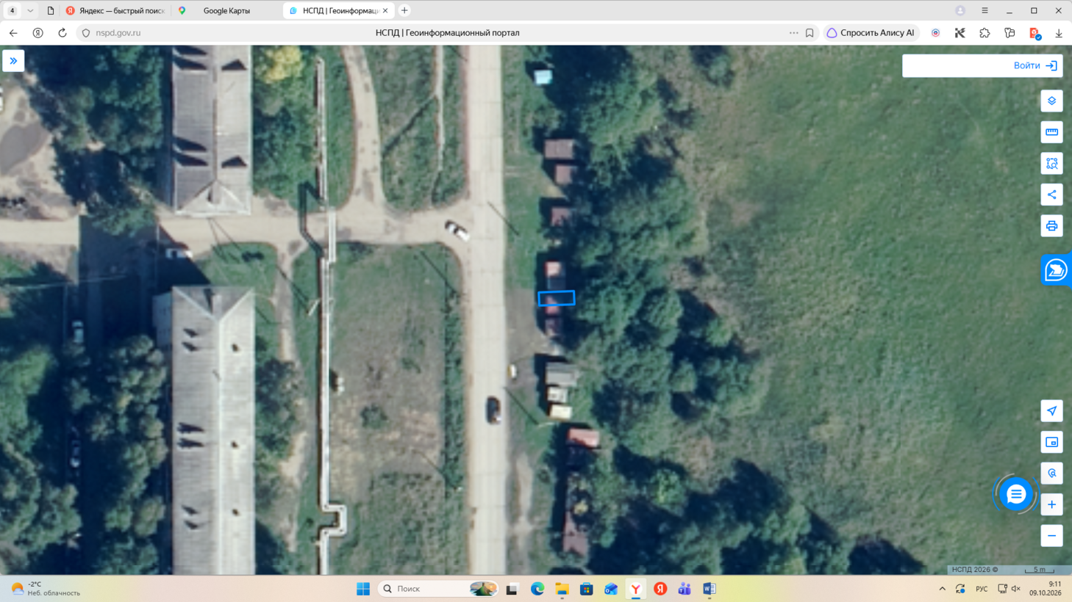Open the browser profile account icon
The height and width of the screenshot is (602, 1072).
[960, 11]
